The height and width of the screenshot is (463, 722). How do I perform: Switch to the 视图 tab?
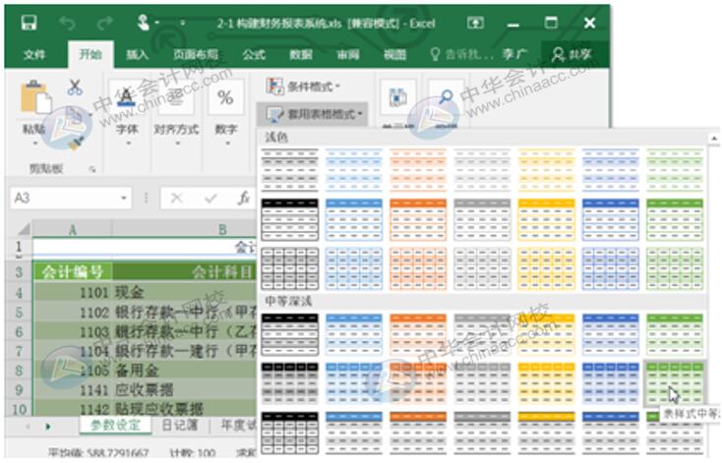point(395,55)
